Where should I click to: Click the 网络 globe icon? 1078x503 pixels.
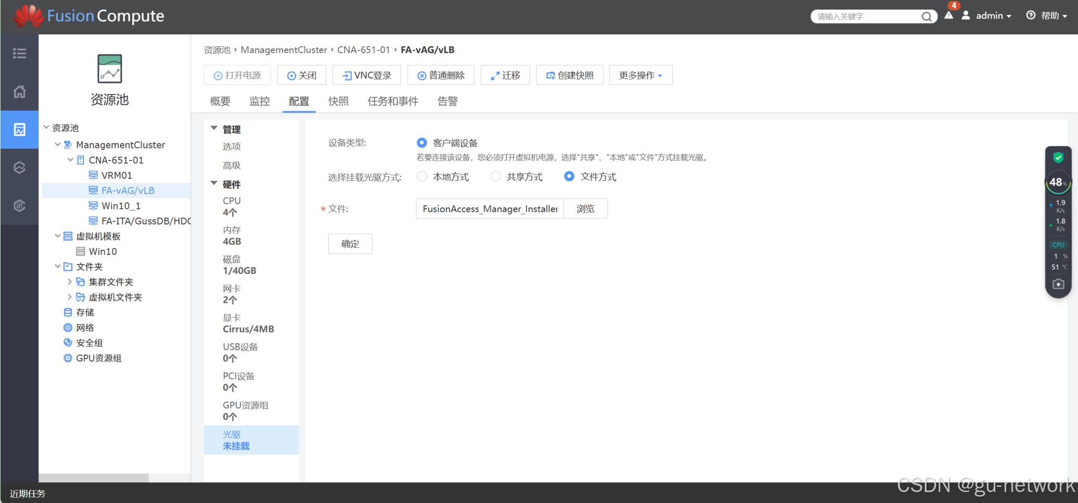click(x=68, y=327)
